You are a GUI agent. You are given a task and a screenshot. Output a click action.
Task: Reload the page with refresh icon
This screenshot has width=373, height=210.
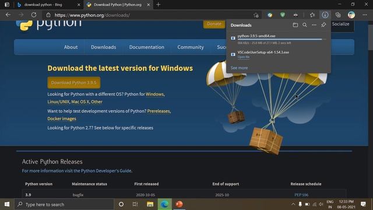click(34, 15)
